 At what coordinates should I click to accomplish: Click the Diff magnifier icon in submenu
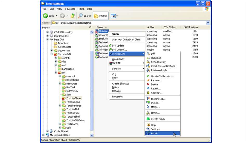point(148,54)
